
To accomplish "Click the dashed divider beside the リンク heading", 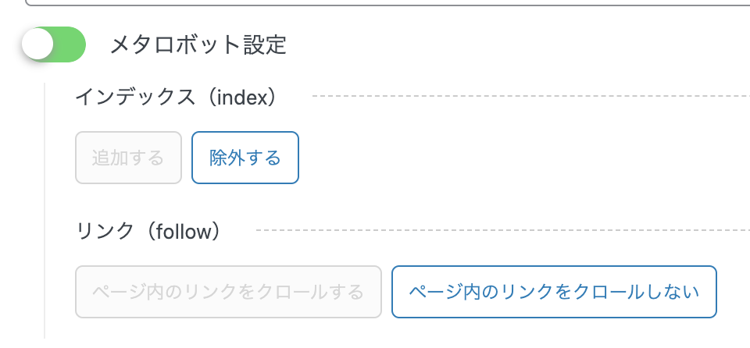I will (500, 230).
